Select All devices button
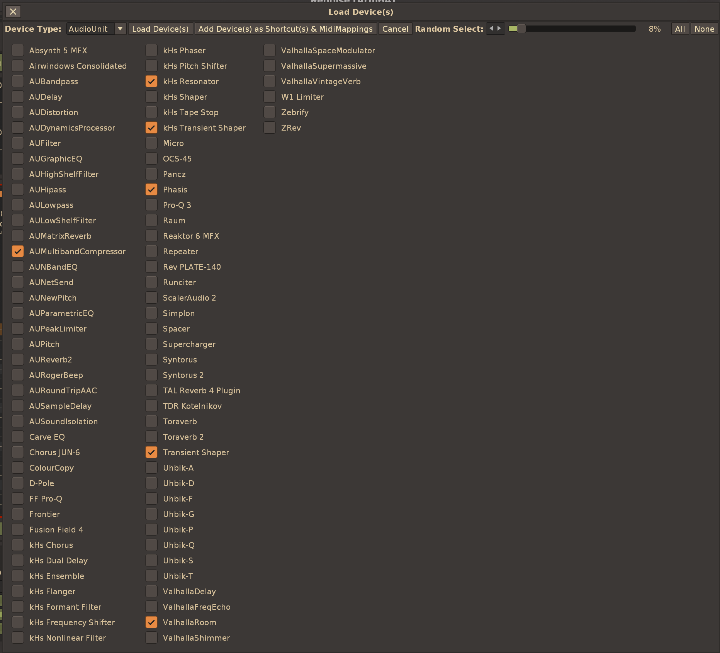Screen dimensions: 720x653 tap(680, 29)
